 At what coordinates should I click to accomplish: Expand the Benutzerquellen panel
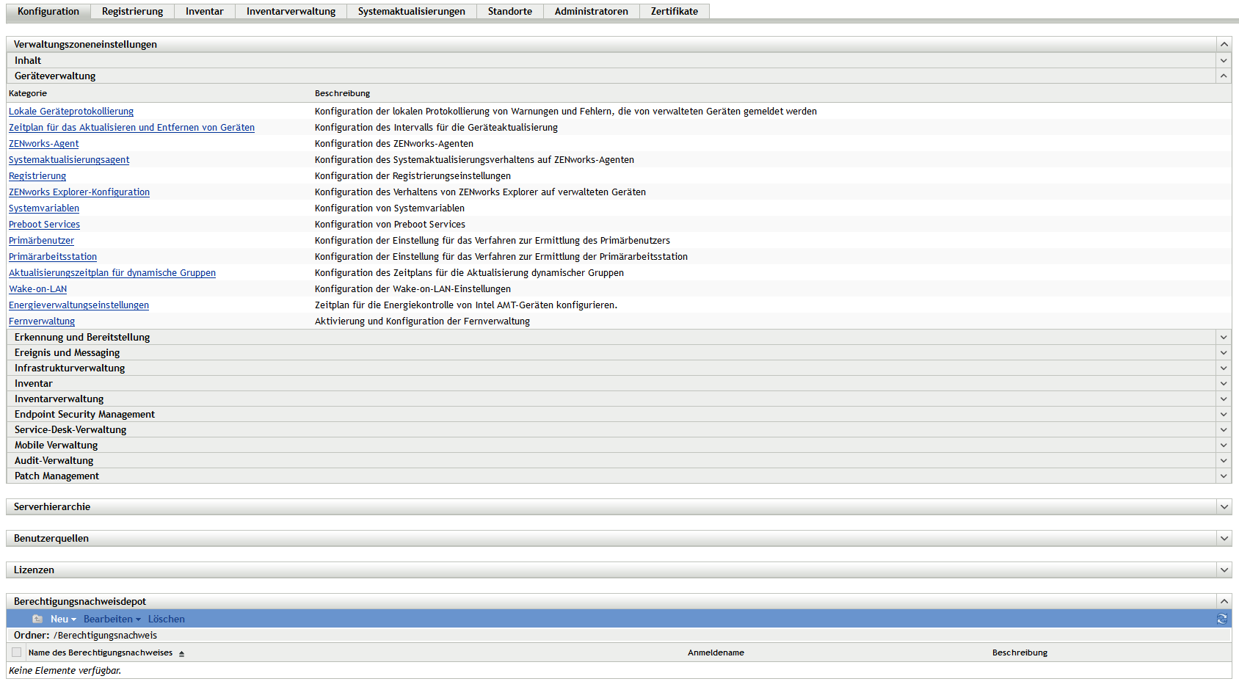pyautogui.click(x=1224, y=538)
